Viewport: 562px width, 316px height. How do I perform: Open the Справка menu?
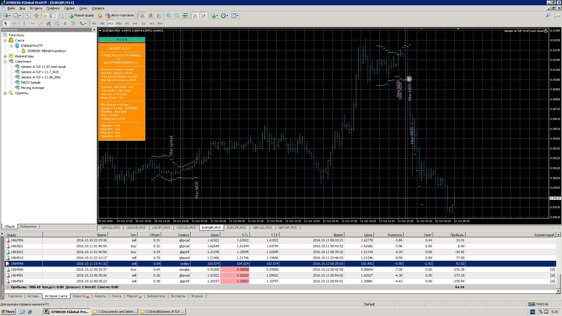tap(98, 8)
